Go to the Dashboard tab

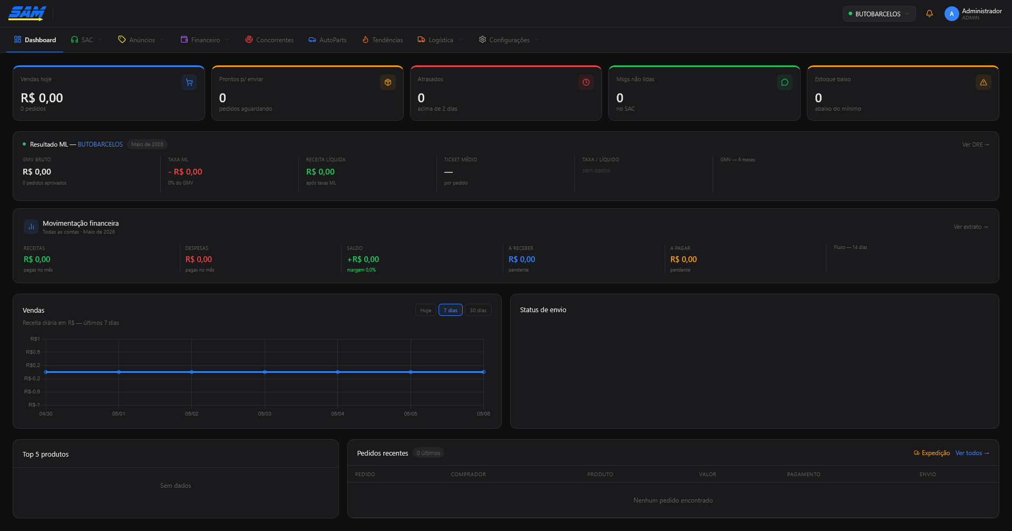coord(35,40)
